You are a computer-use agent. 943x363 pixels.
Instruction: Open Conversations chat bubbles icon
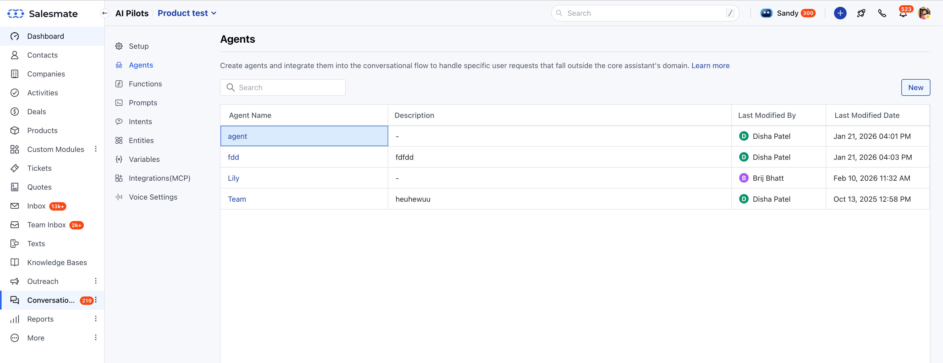click(15, 300)
